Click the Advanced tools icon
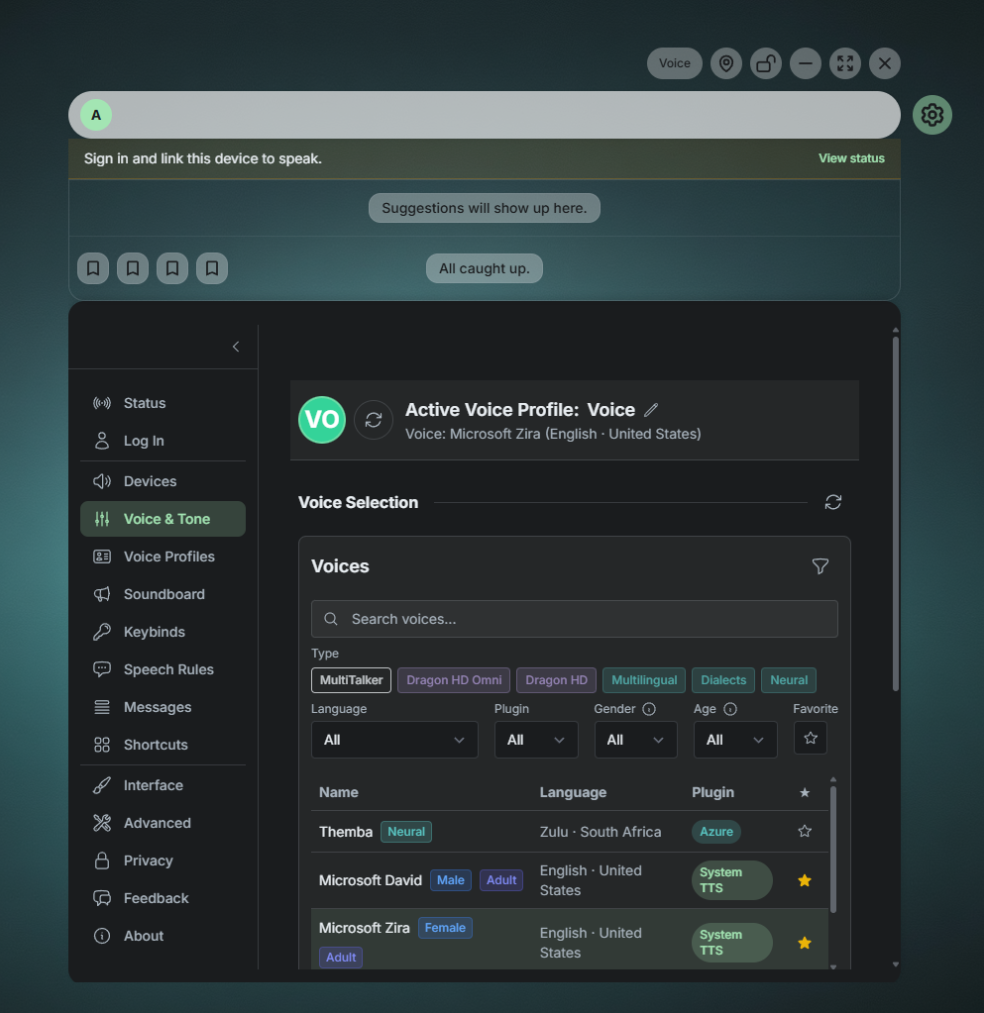 point(101,823)
